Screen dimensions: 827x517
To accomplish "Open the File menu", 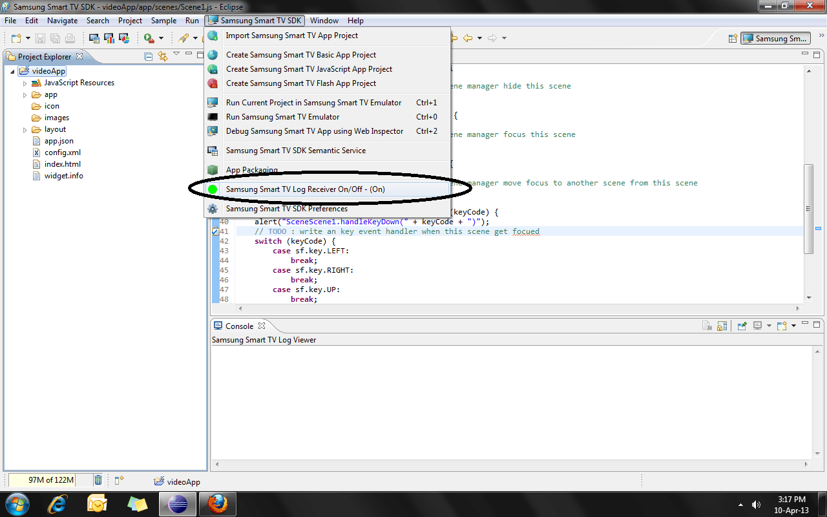I will 10,21.
